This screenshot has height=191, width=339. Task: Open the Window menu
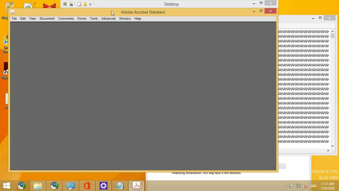[125, 19]
